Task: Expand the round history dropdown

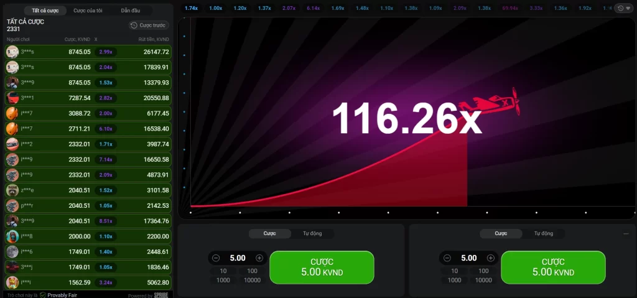Action: pos(623,8)
